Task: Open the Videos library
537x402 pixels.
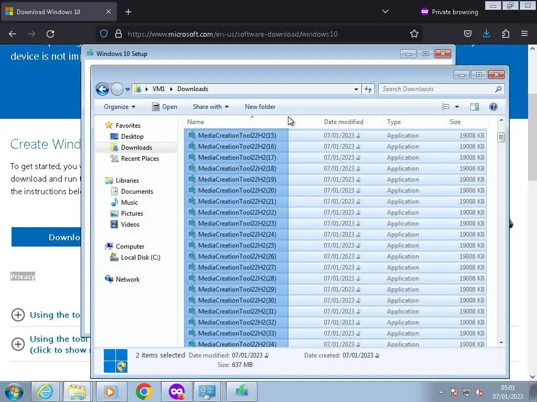Action: [130, 224]
